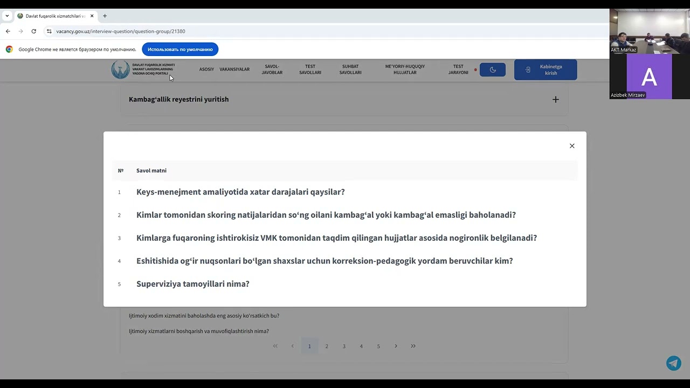Click the forward navigation arrow
Image resolution: width=690 pixels, height=388 pixels.
[20, 31]
